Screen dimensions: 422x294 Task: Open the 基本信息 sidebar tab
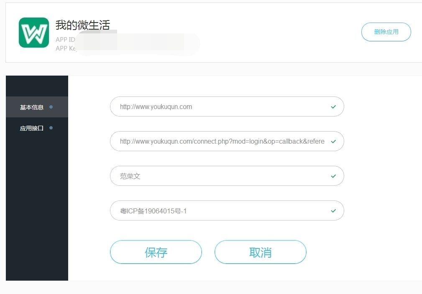click(x=37, y=107)
